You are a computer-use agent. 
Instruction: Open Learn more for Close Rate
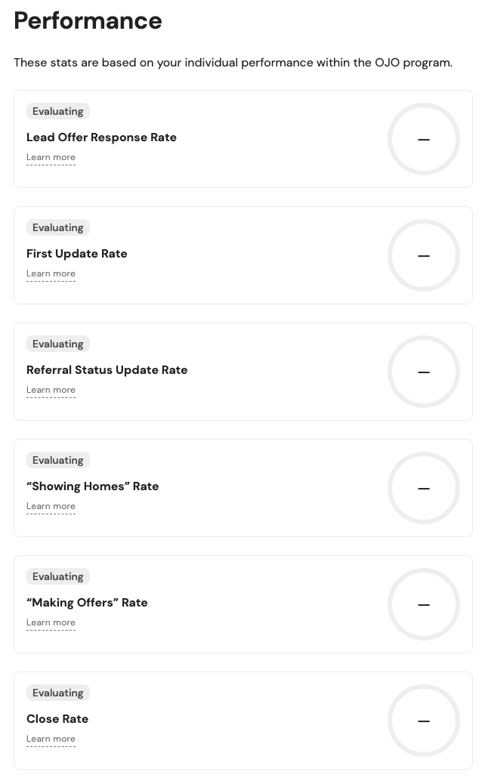tap(51, 739)
